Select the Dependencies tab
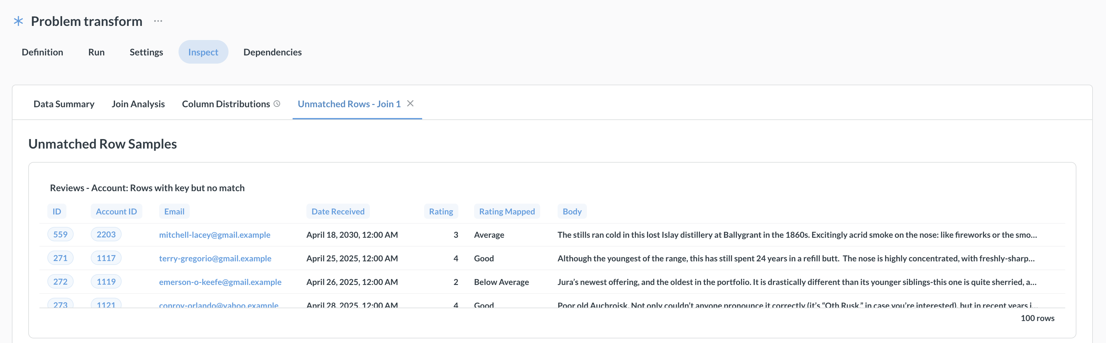The width and height of the screenshot is (1106, 343). tap(272, 52)
